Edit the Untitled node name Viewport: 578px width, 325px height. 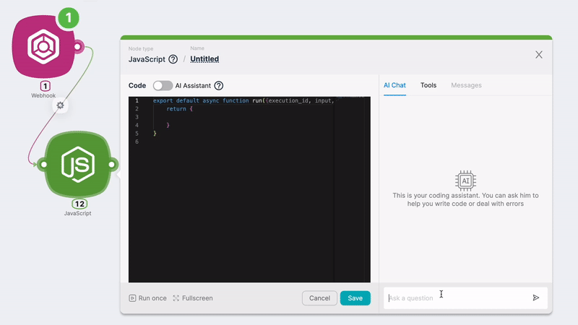point(204,59)
